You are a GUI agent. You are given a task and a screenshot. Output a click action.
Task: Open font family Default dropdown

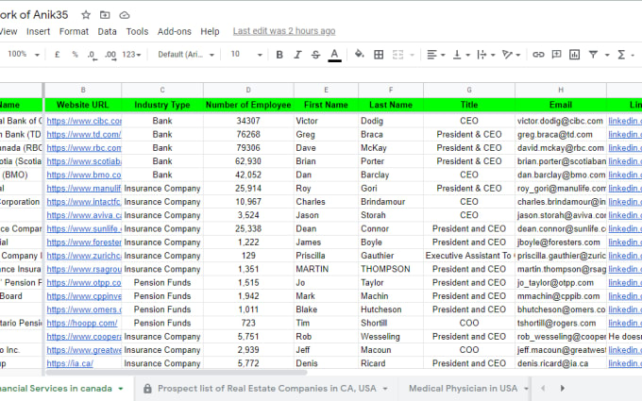(186, 55)
